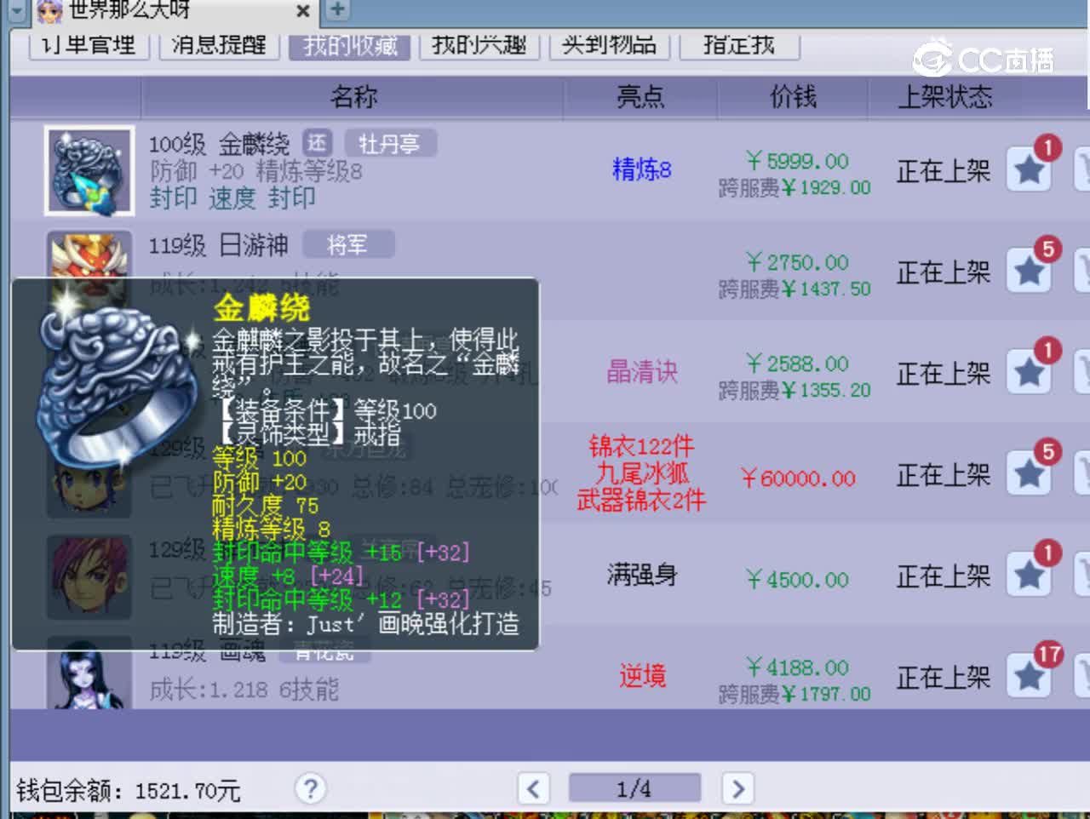Click 100级 金麟绕 item name
The height and width of the screenshot is (819, 1090).
[x=220, y=144]
